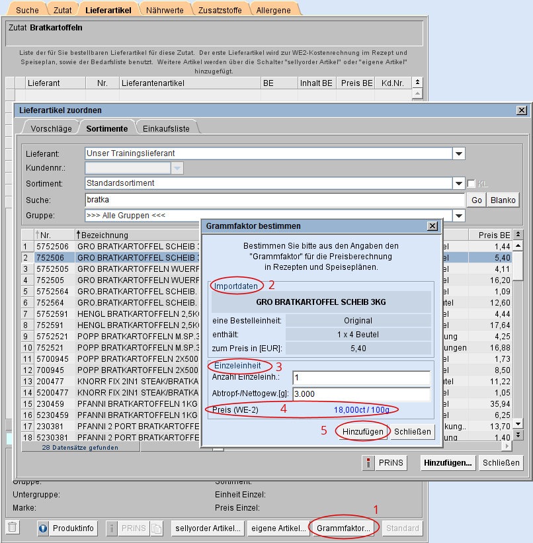Screen dimensions: 533x543
Task: Close the Grammfaktor bestimmen dialog via X
Action: point(432,226)
